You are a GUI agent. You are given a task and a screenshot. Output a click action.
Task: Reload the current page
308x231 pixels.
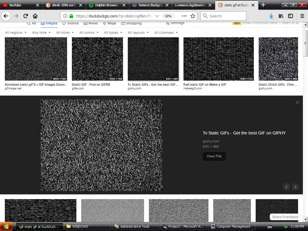[26, 16]
